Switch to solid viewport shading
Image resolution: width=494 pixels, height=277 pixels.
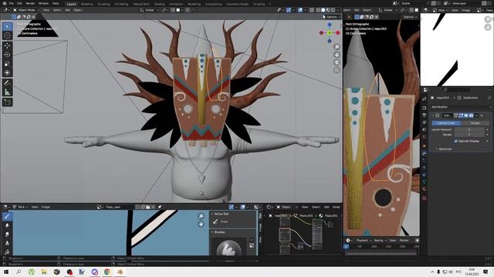[323, 10]
